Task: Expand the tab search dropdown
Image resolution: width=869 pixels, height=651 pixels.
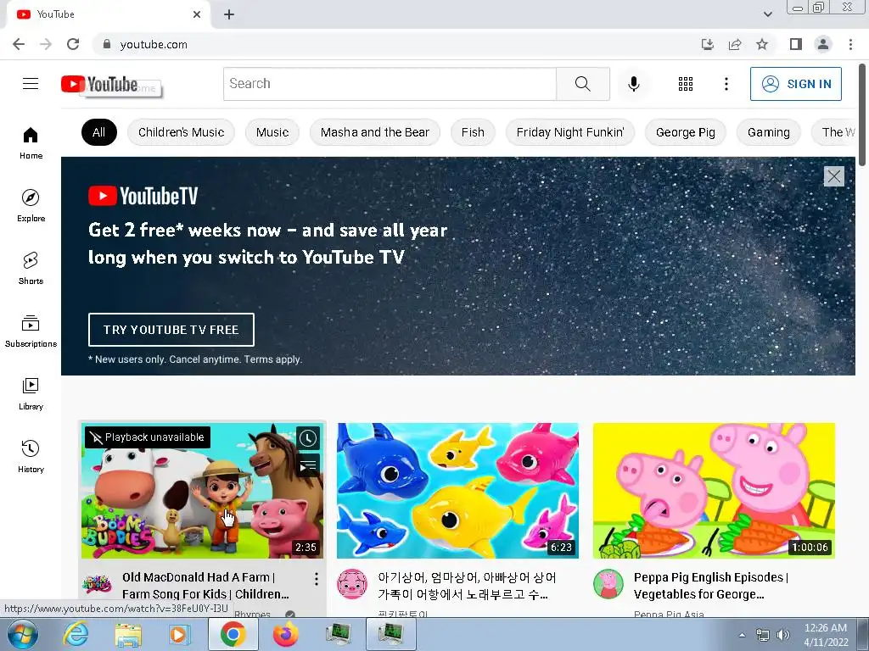Action: coord(767,14)
